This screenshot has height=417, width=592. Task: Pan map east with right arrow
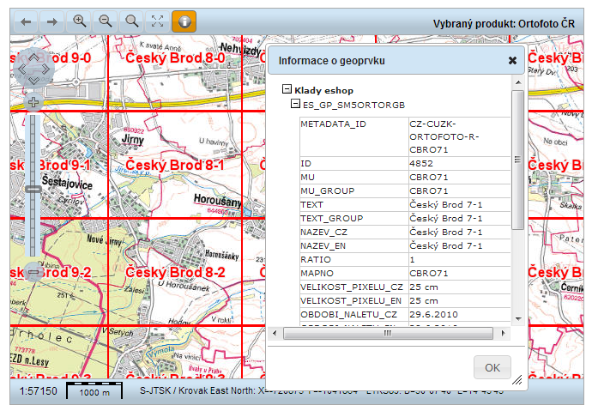pos(45,69)
